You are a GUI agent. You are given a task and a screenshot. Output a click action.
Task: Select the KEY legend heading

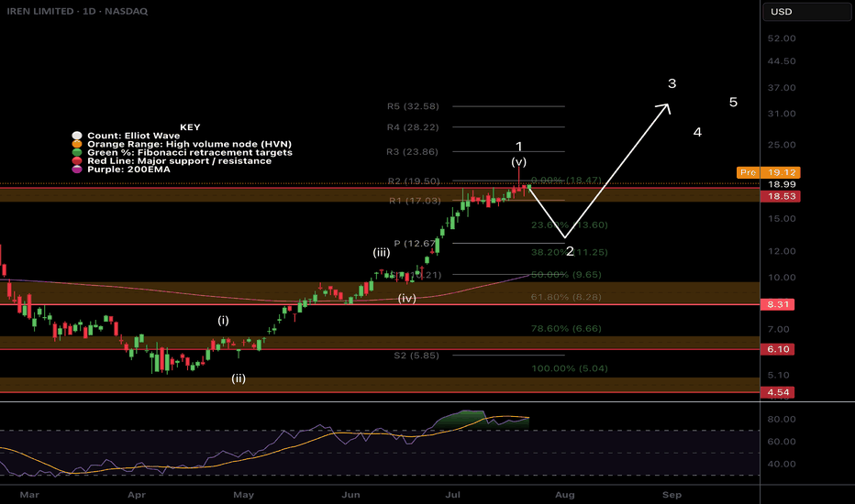(x=190, y=127)
